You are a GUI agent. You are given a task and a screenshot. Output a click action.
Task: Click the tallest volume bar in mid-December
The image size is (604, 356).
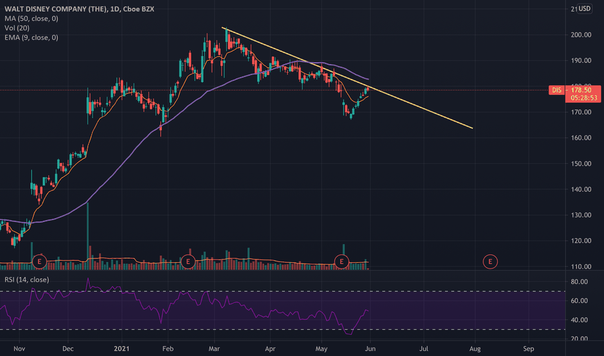pos(88,236)
